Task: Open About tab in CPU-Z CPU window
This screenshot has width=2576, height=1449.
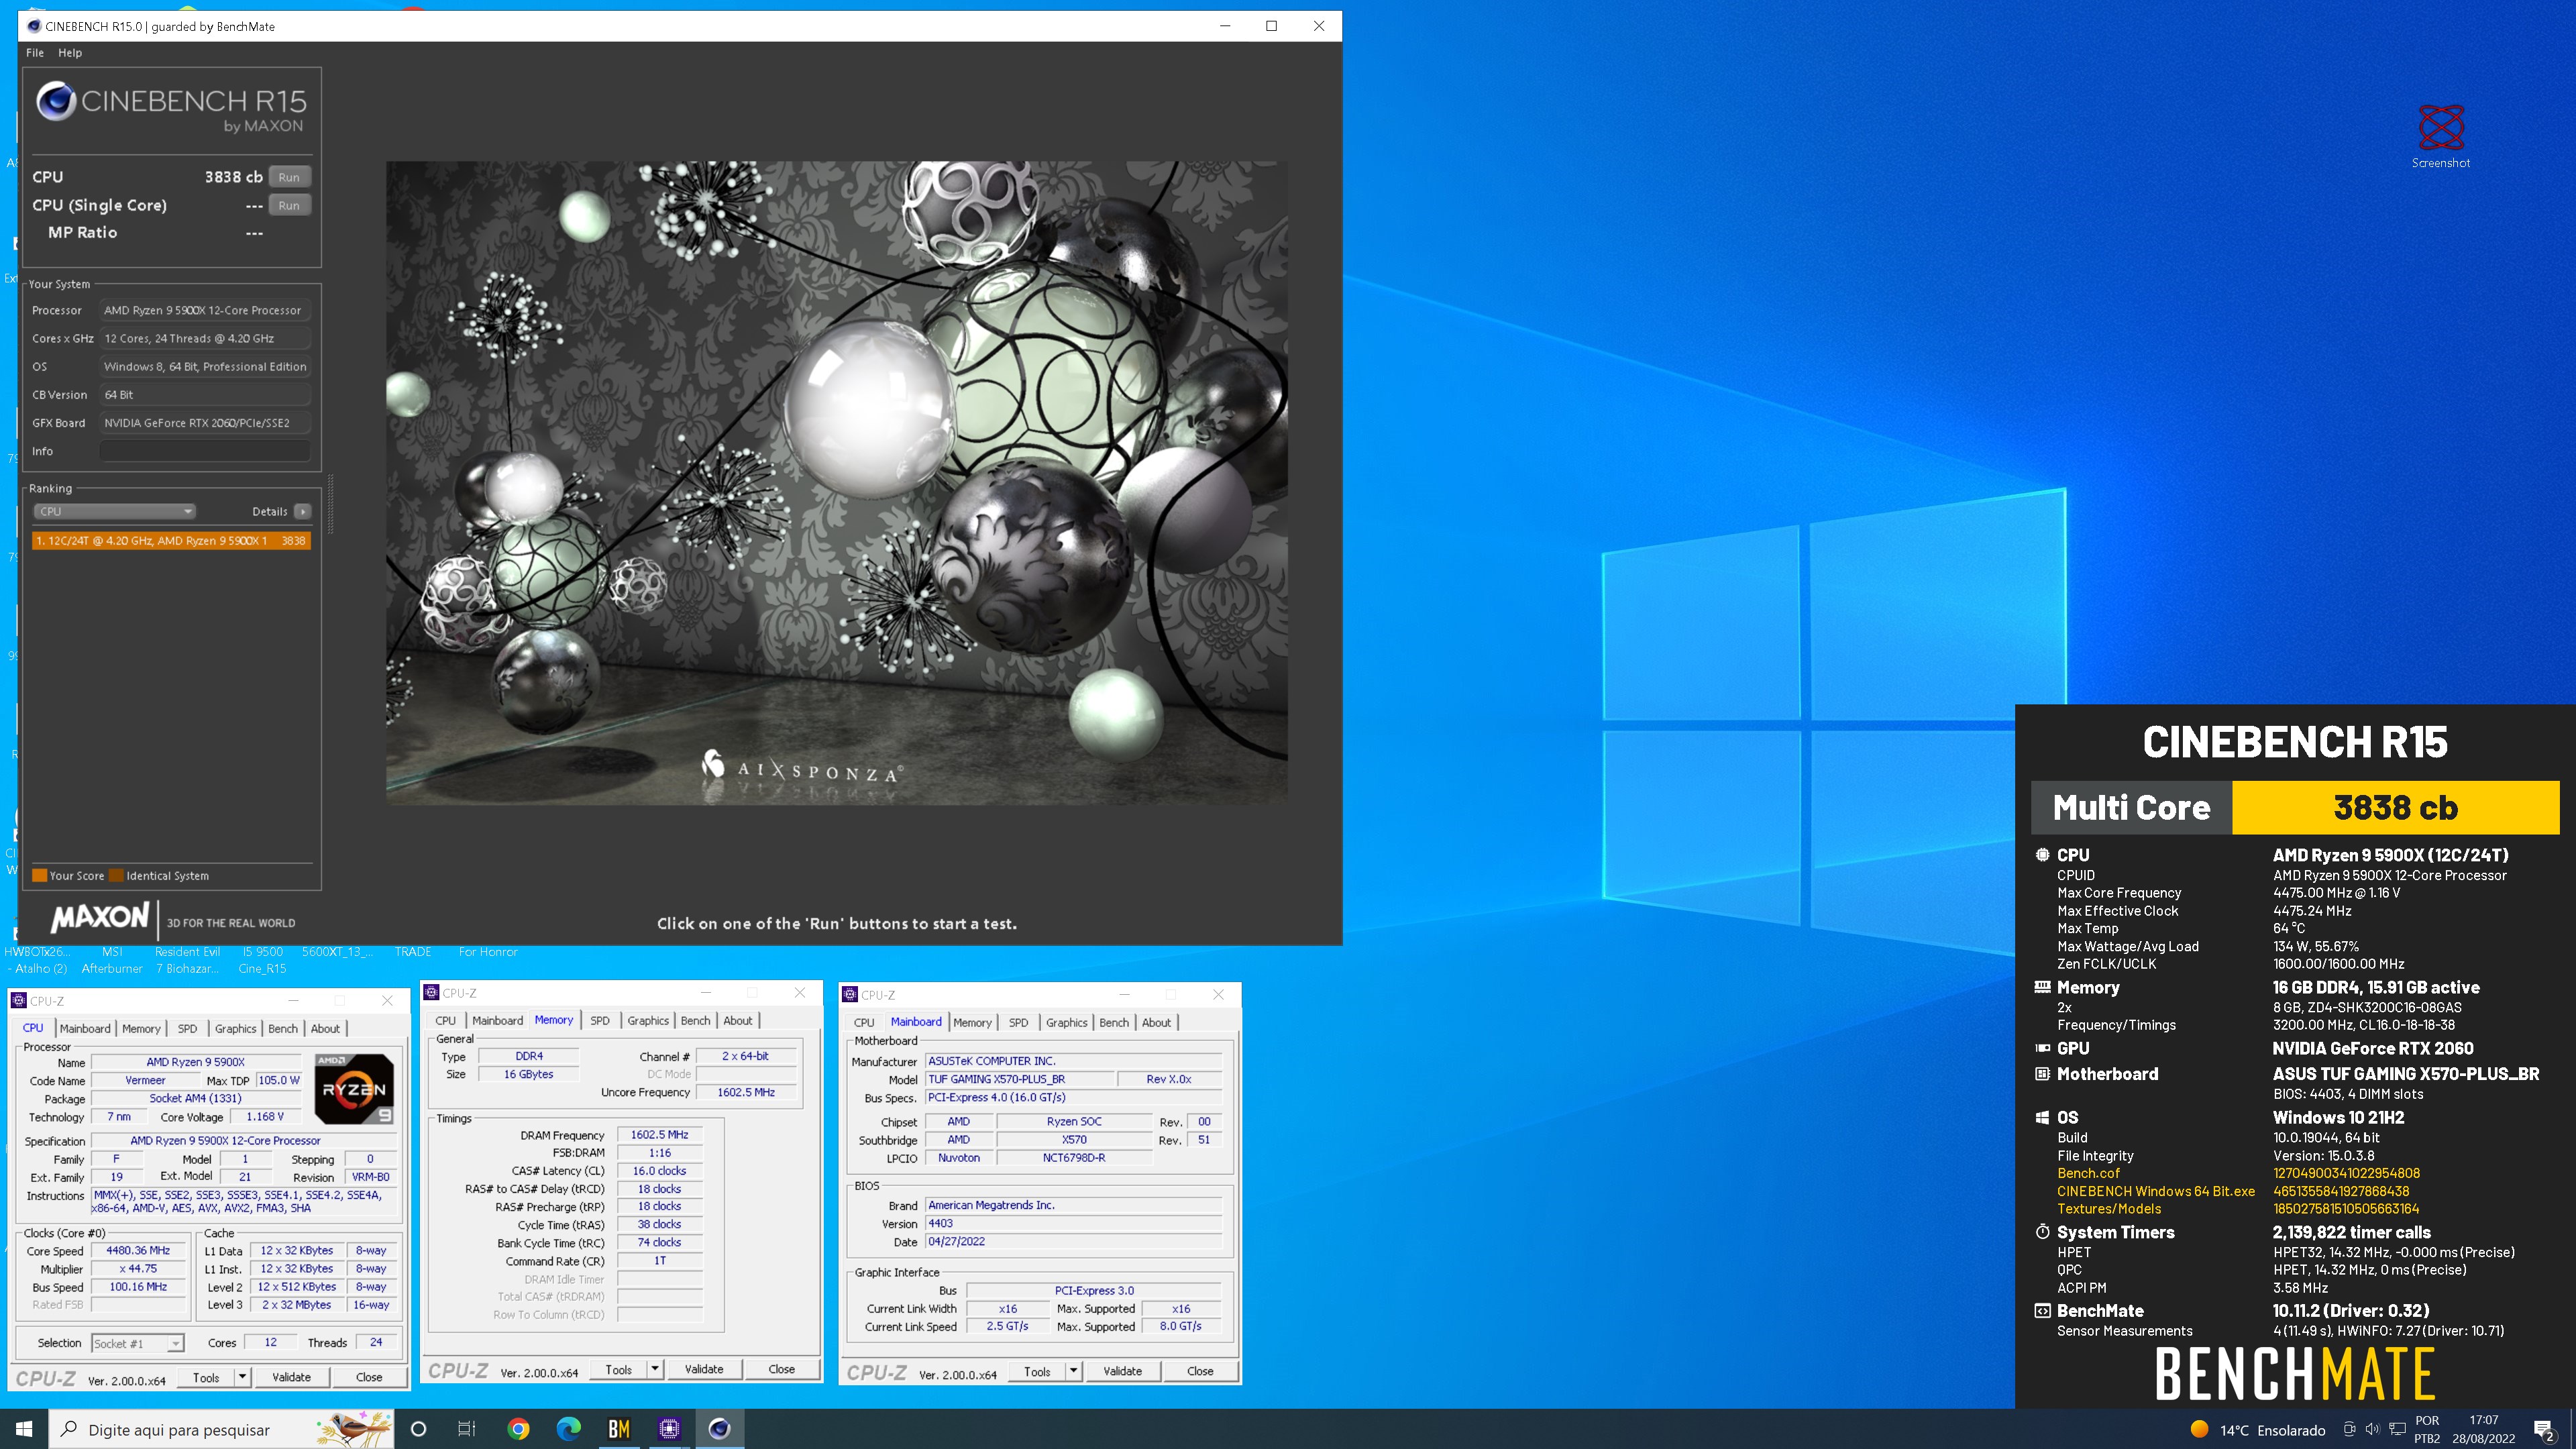Action: tap(325, 1028)
